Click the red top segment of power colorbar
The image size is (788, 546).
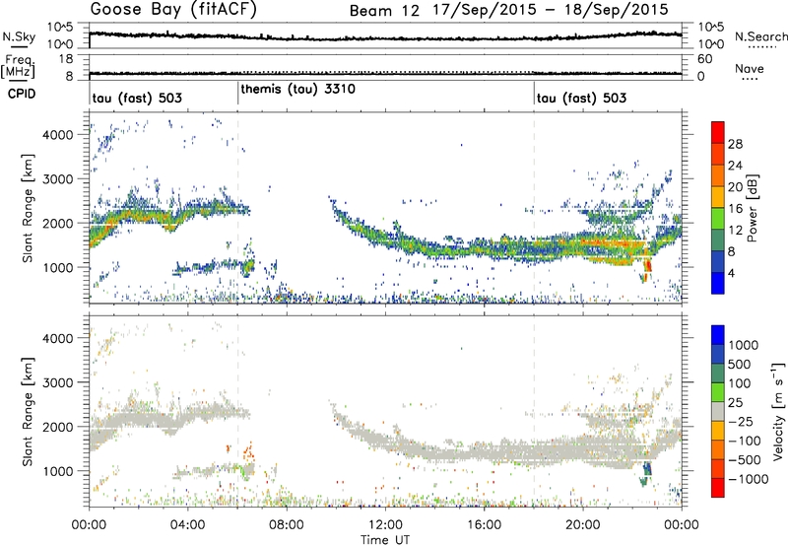pos(718,132)
